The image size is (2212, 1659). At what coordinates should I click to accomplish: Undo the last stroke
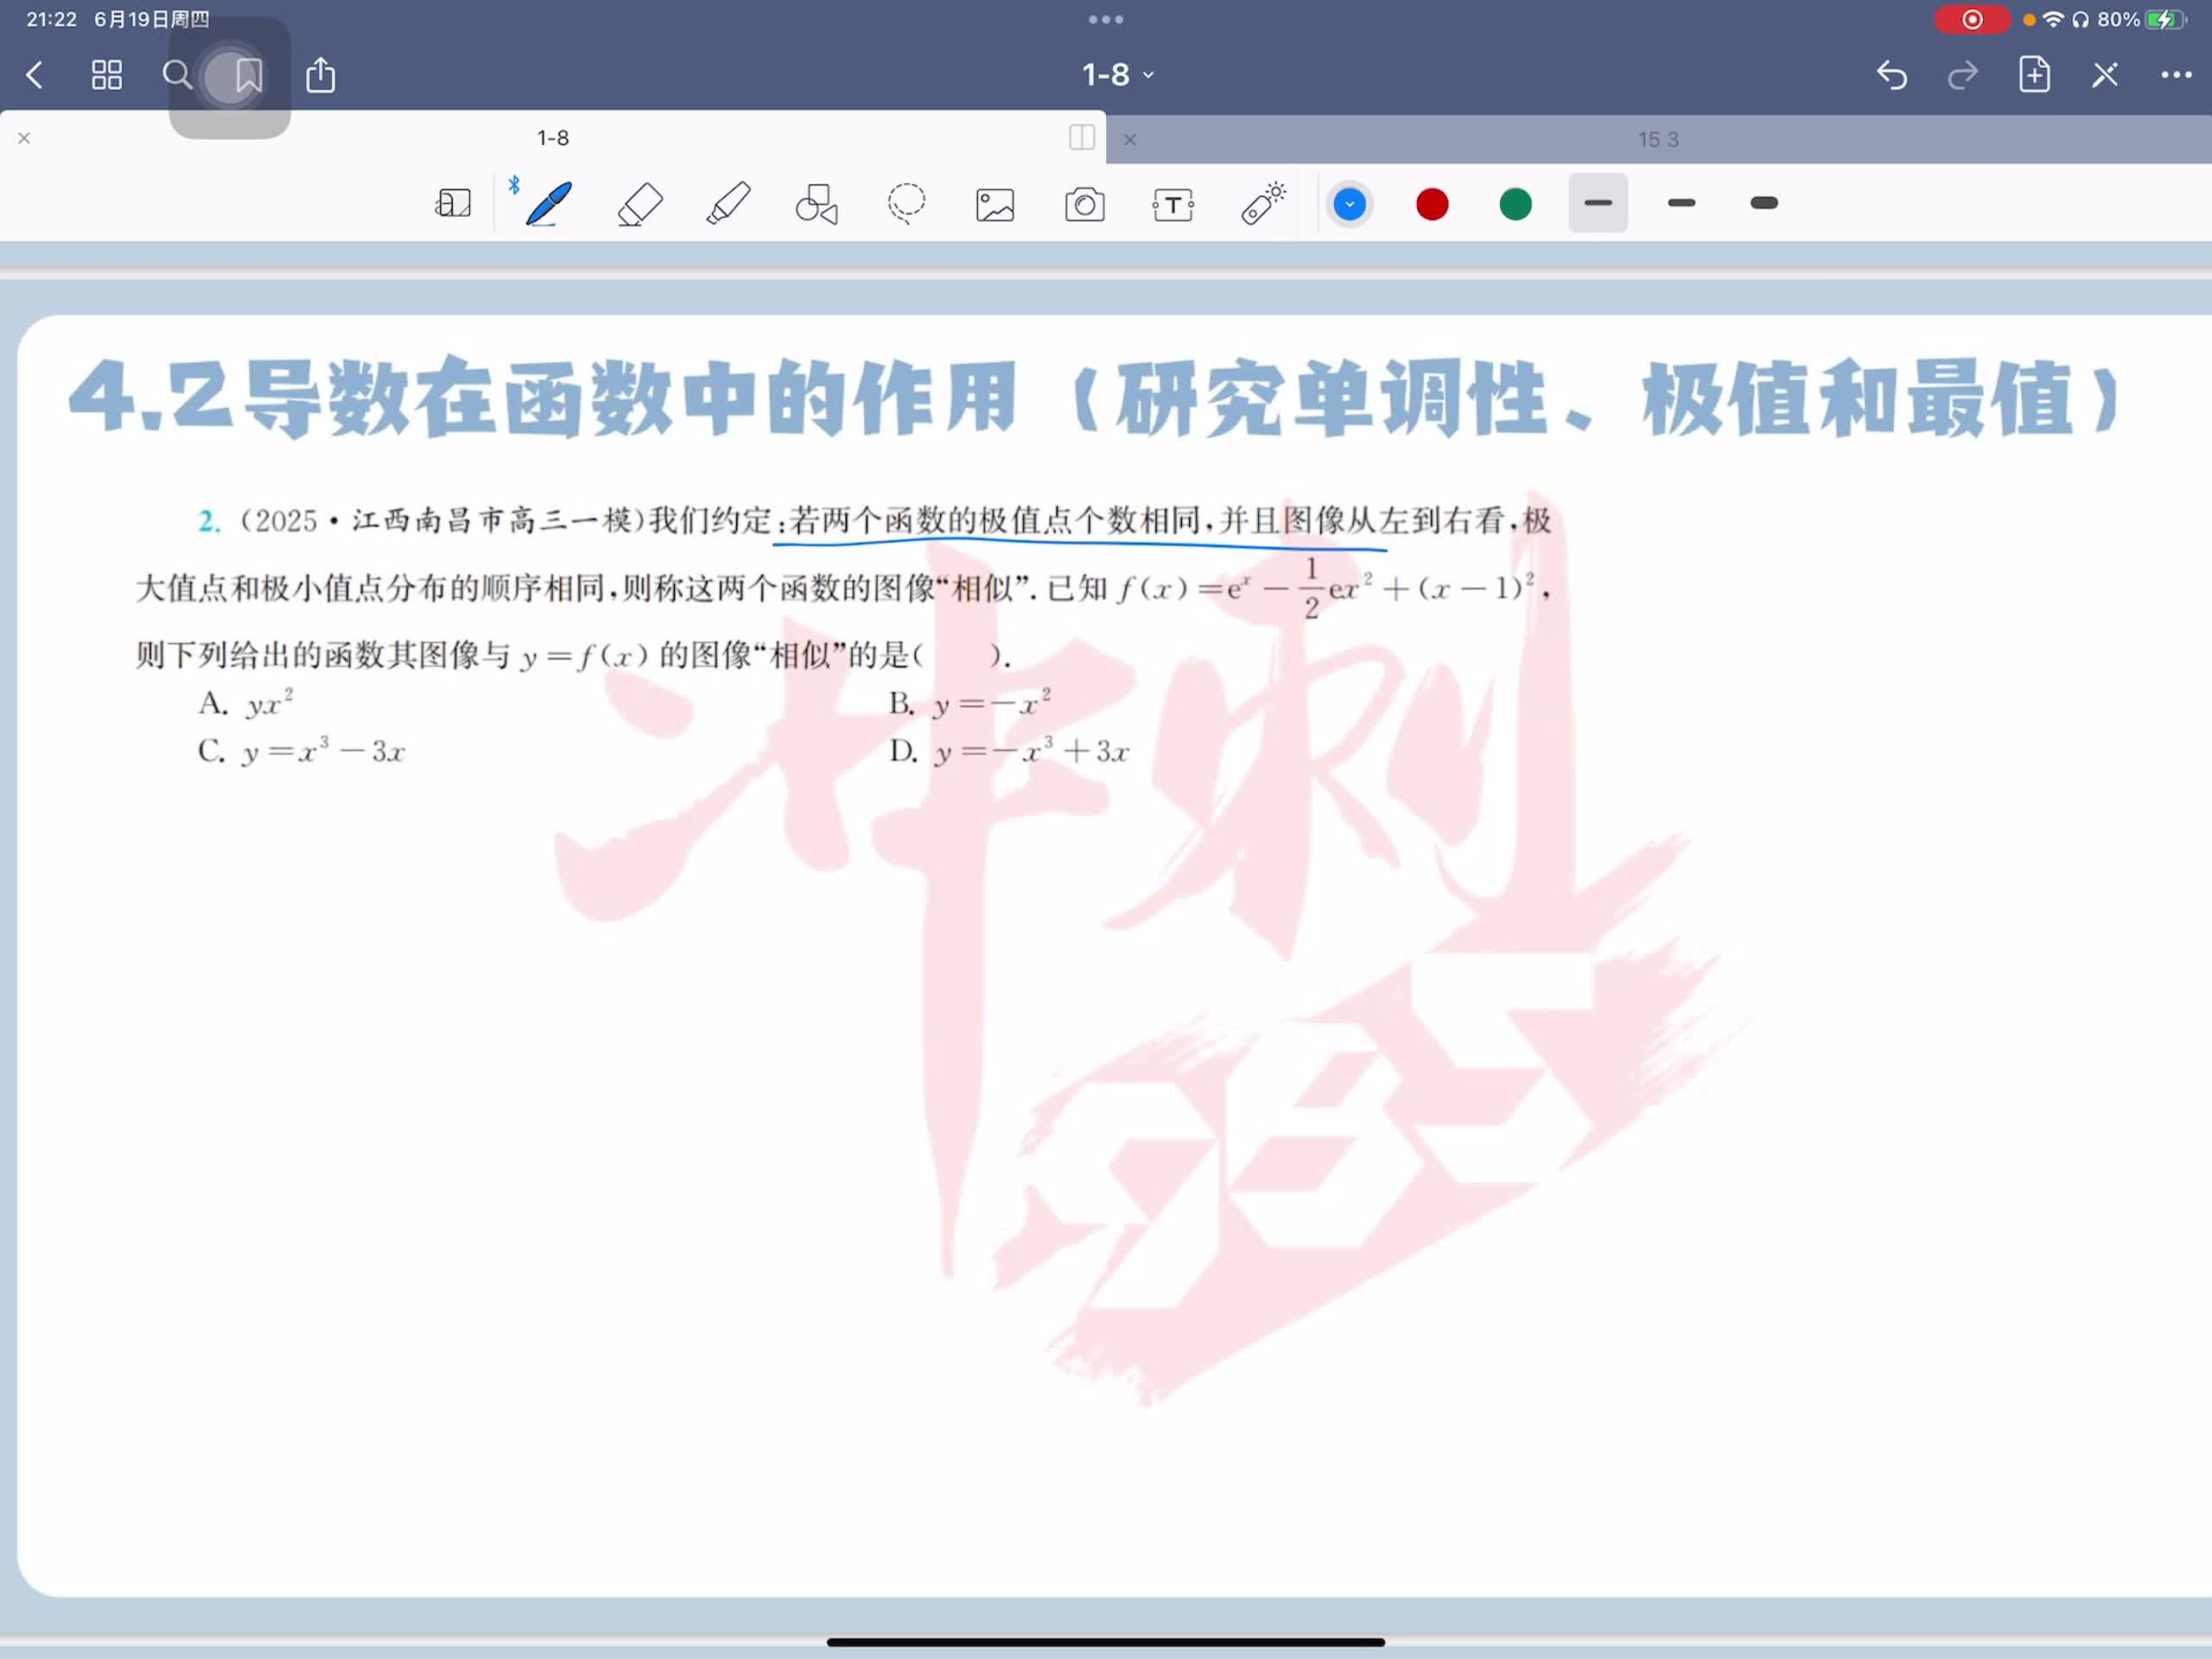click(x=1891, y=75)
